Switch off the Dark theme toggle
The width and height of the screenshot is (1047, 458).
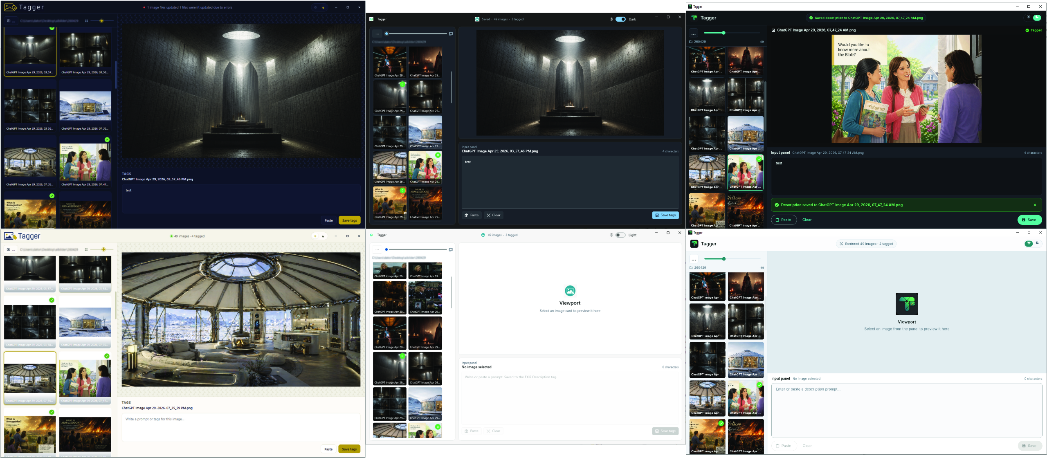[x=620, y=19]
